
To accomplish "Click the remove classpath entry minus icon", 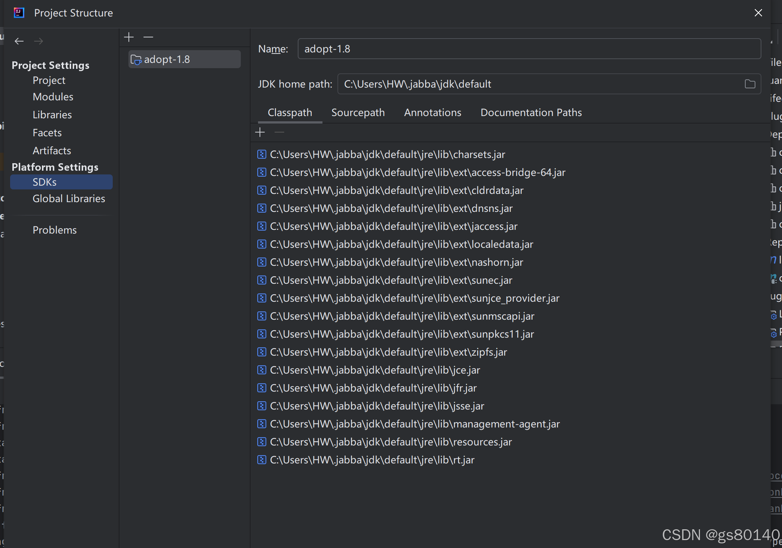I will [279, 132].
